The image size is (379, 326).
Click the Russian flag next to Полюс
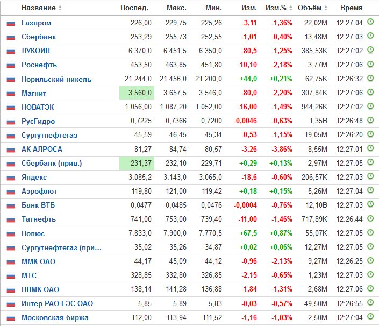click(x=11, y=234)
